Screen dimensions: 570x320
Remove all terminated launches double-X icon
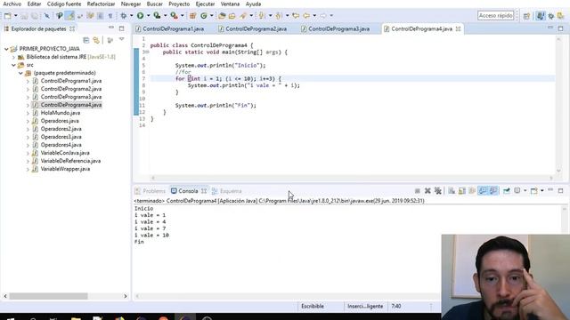(438, 191)
